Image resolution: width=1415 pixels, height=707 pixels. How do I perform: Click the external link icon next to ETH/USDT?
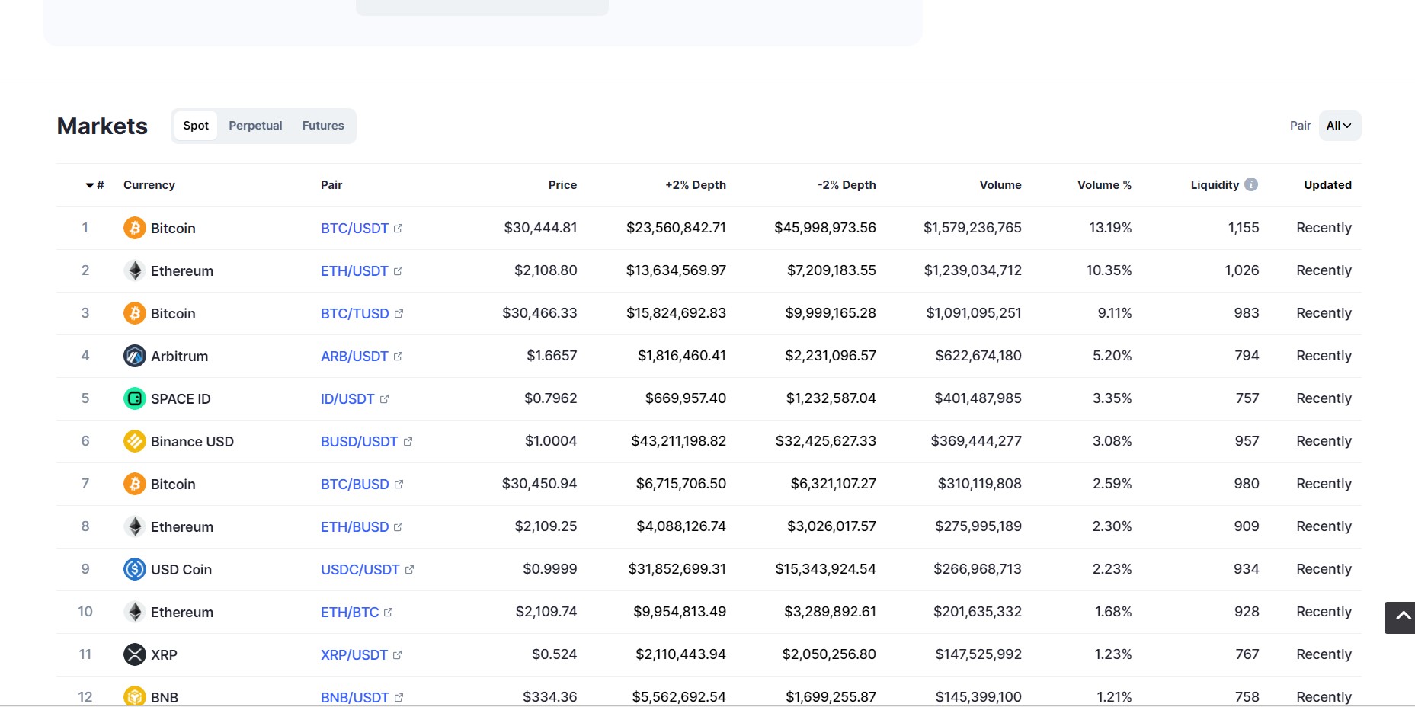click(x=398, y=270)
